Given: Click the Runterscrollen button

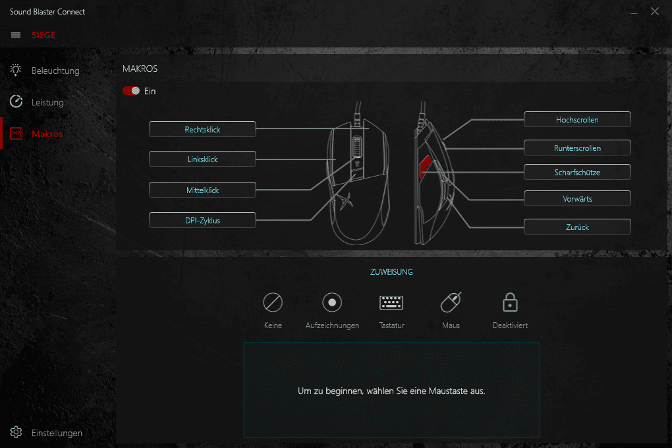Looking at the screenshot, I should coord(577,148).
